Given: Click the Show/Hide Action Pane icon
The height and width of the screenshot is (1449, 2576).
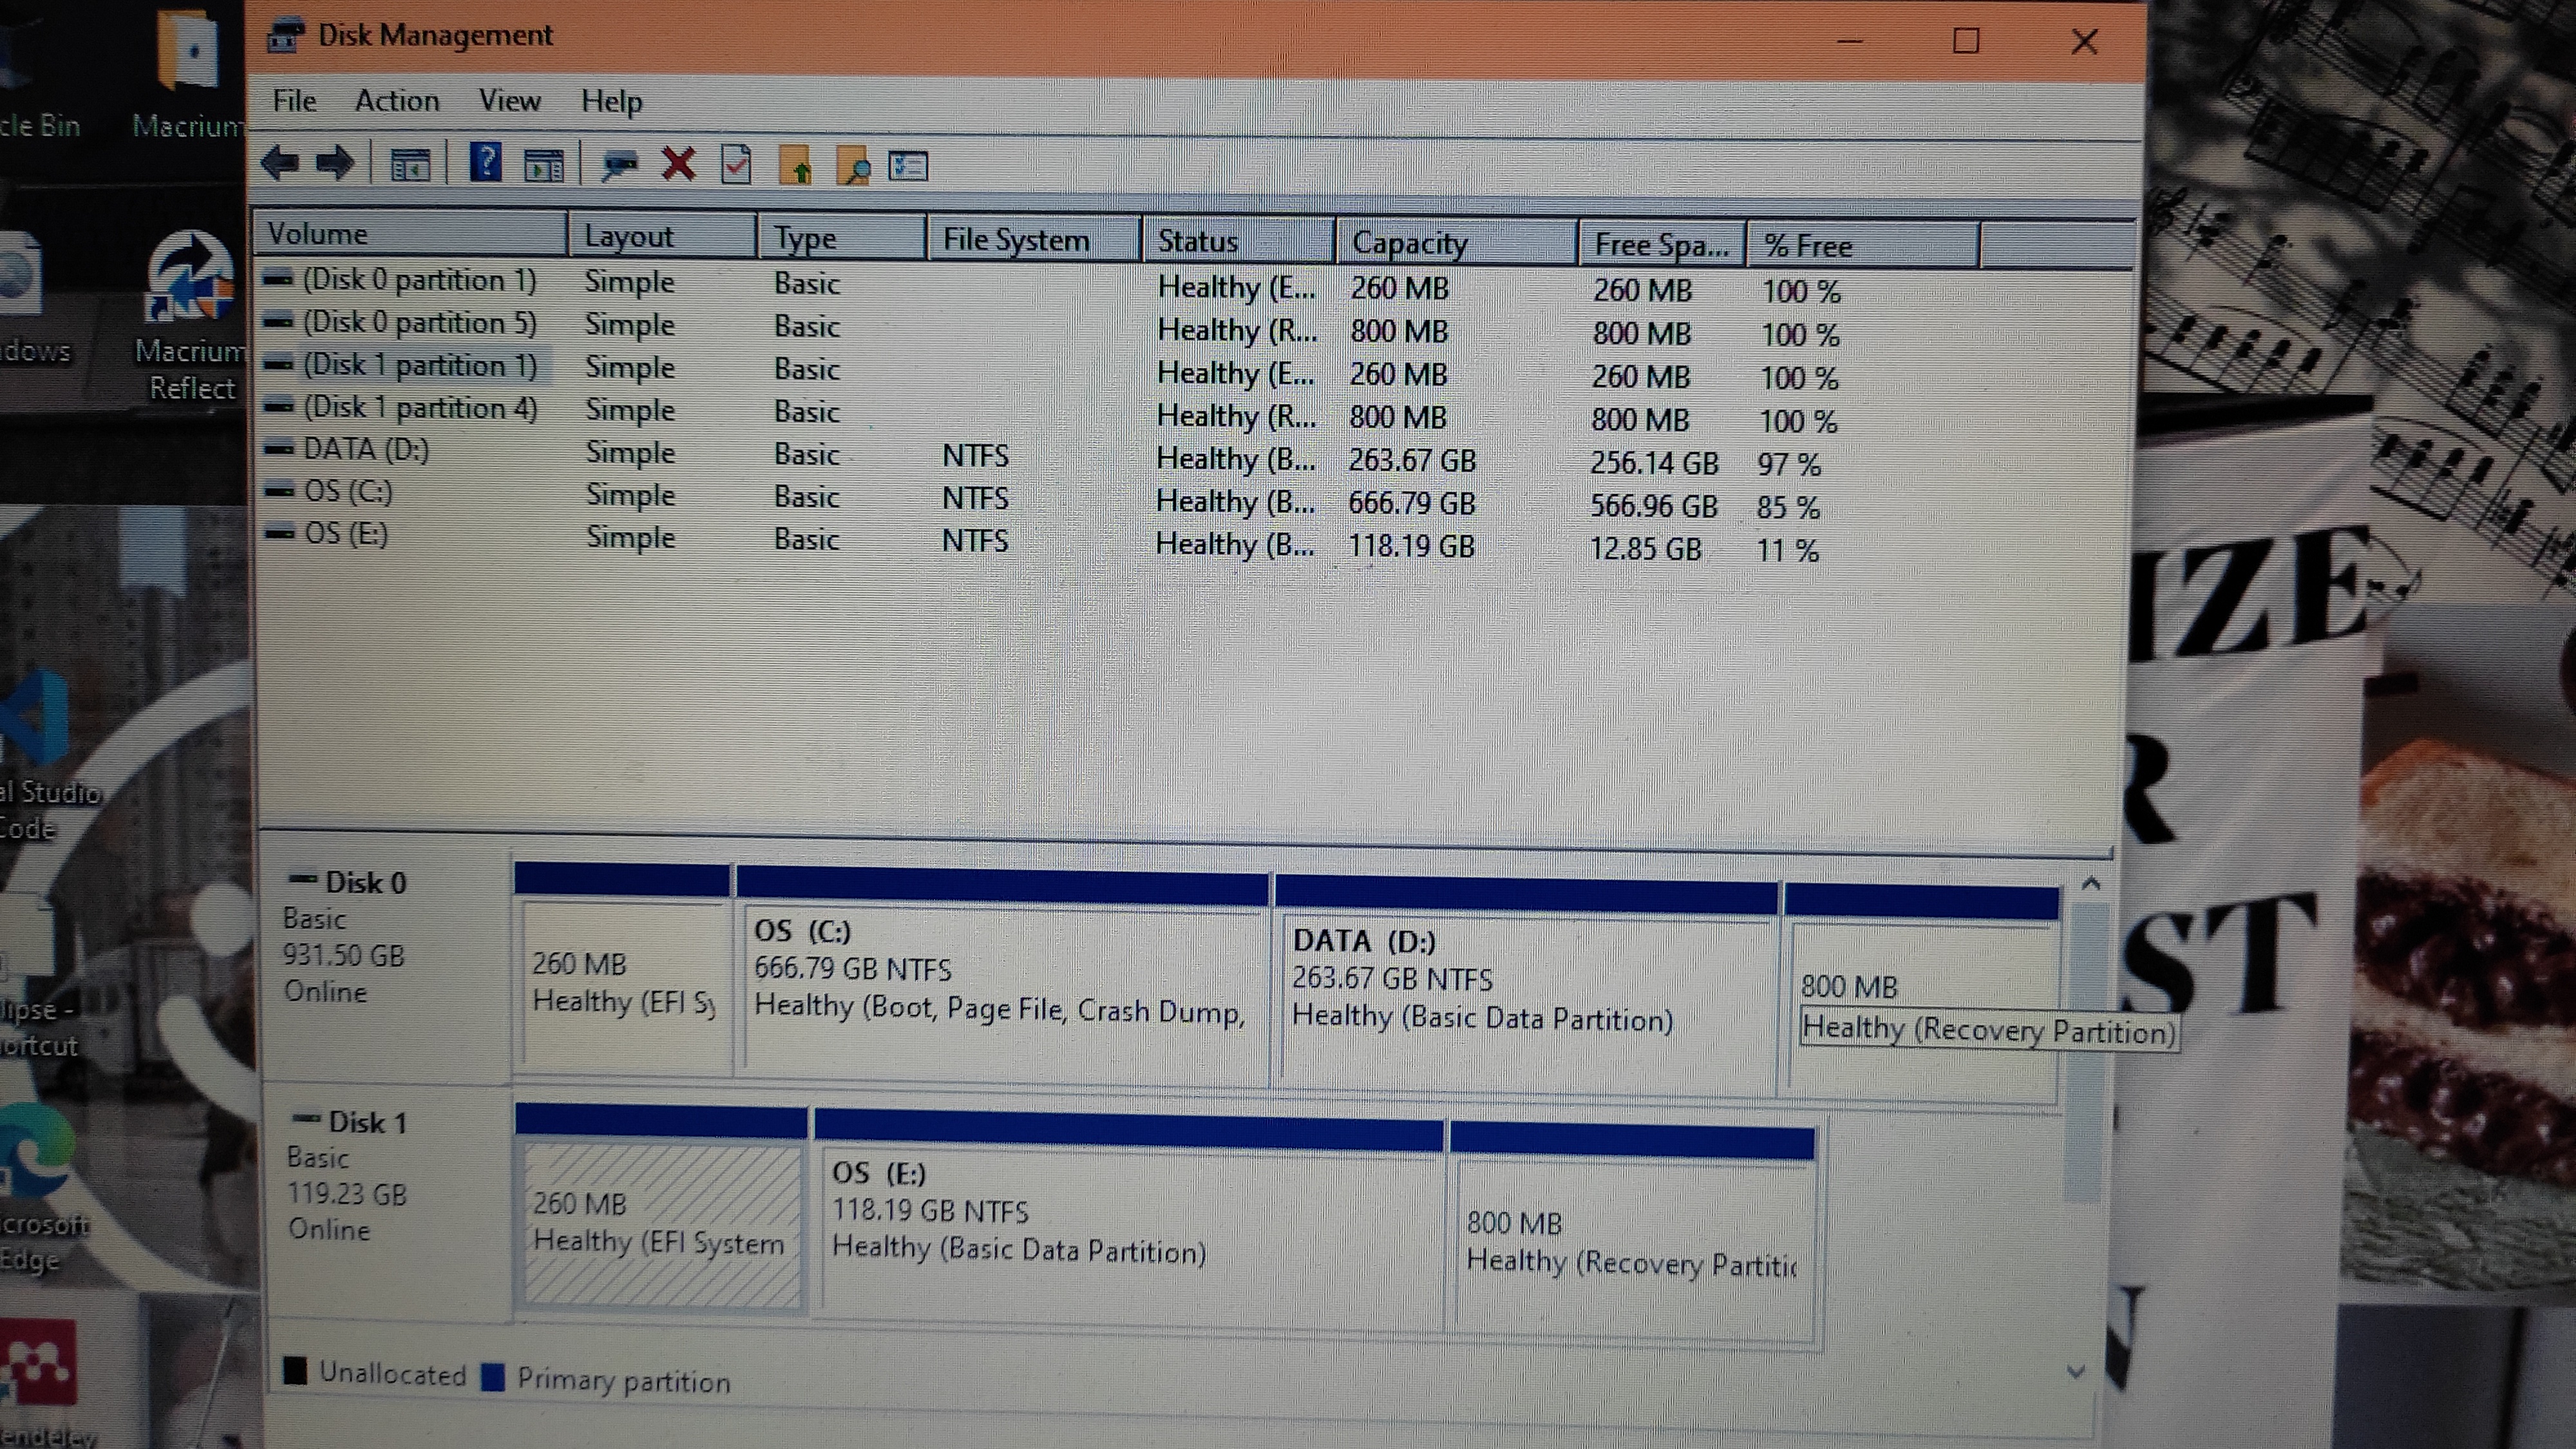Looking at the screenshot, I should click(x=544, y=165).
